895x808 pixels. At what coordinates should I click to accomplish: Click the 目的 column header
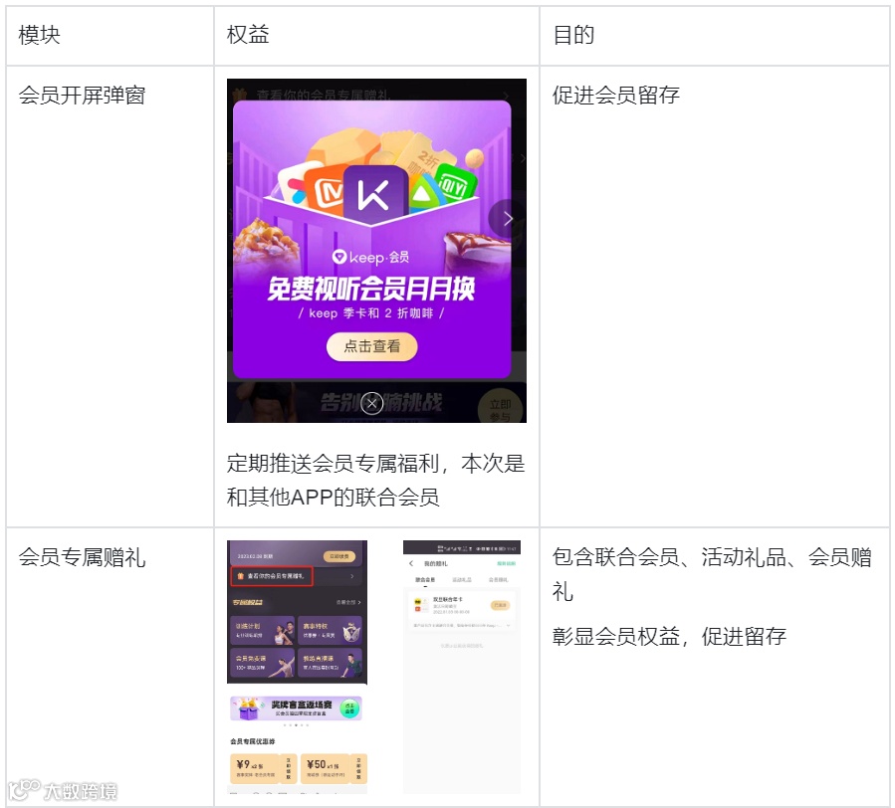tap(573, 35)
